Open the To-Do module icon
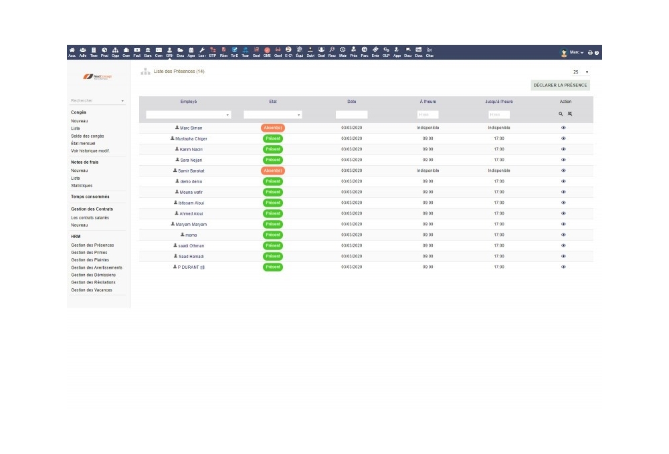 coord(234,51)
